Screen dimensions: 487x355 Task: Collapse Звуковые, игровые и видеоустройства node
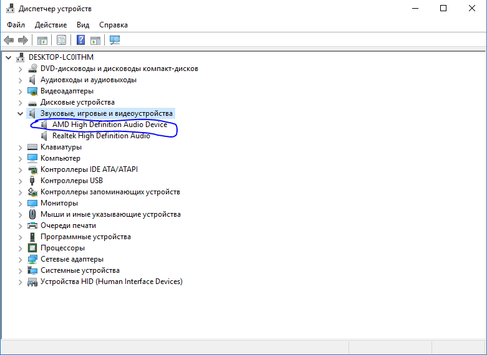pos(20,113)
